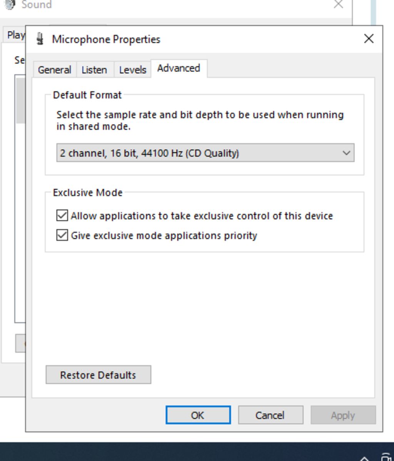Go to the Levels tab
Viewport: 394px width, 461px height.
(132, 70)
